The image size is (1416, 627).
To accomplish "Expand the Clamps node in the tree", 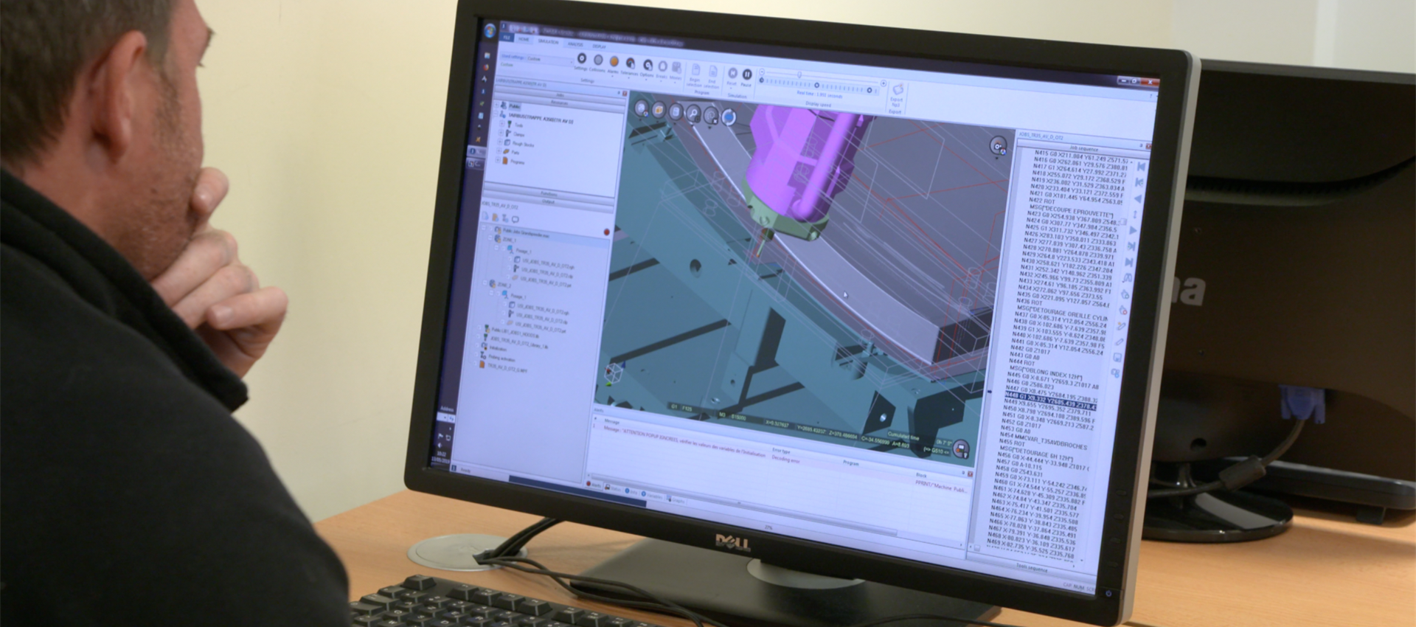I will 501,133.
